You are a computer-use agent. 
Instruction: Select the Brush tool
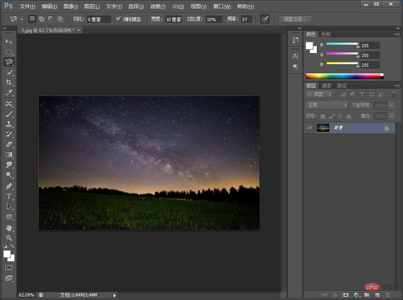click(x=9, y=114)
